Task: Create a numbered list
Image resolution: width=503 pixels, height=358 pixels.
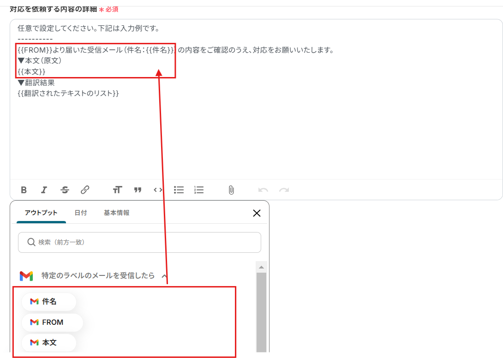Action: 198,190
